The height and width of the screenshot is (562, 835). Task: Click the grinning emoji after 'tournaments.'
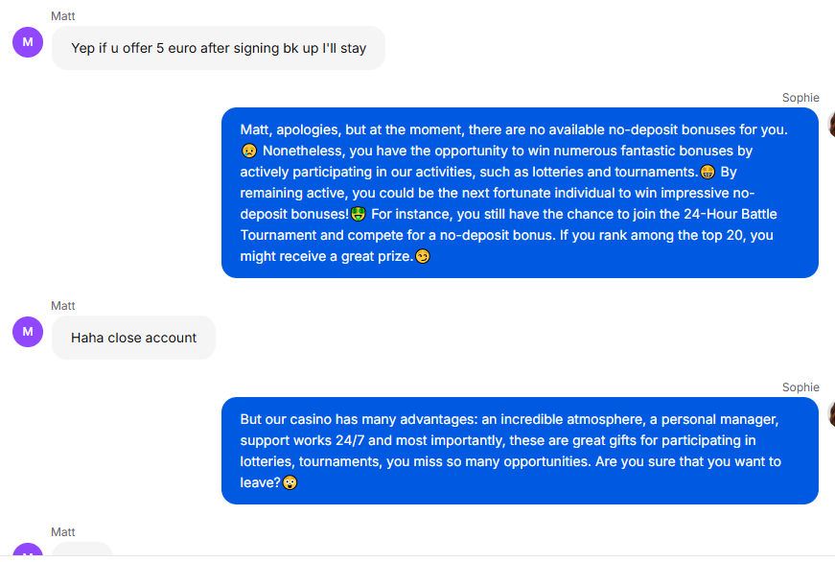coord(707,172)
